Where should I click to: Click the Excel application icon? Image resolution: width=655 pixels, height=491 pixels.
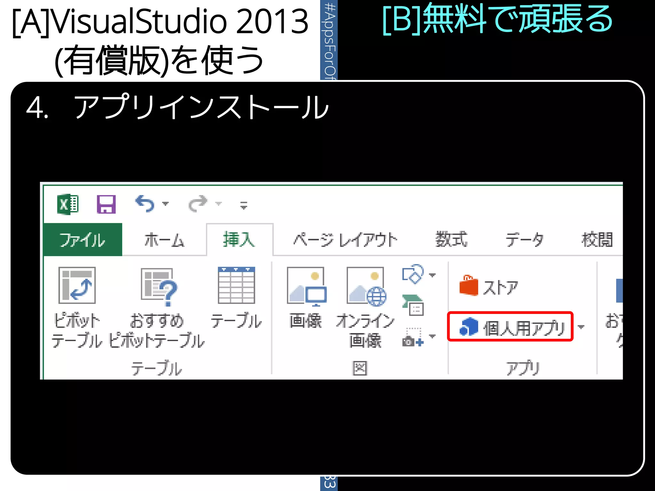[x=67, y=204]
